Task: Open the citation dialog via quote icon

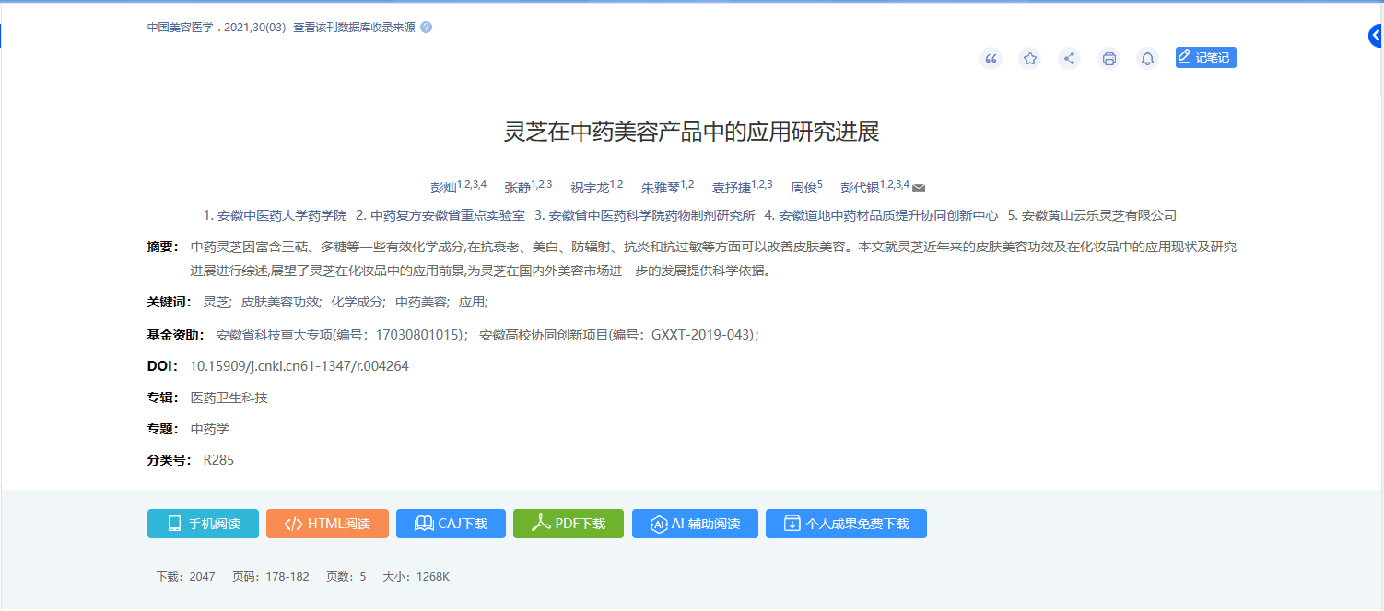Action: [x=991, y=58]
